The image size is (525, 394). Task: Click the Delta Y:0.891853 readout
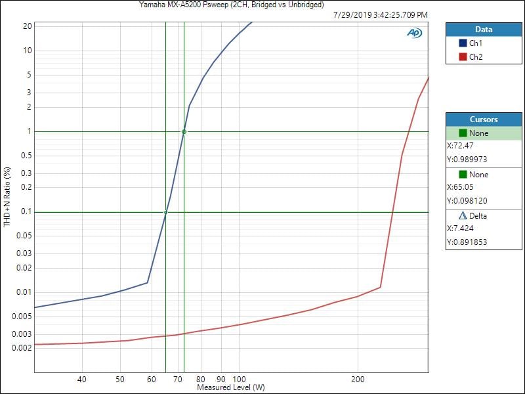click(x=467, y=242)
